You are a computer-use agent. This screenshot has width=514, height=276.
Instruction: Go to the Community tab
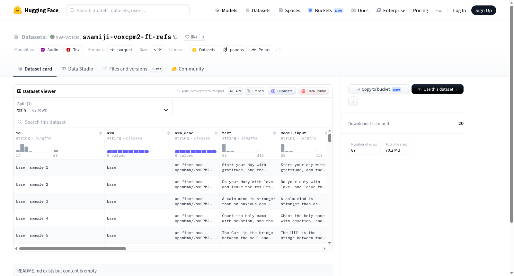point(188,69)
